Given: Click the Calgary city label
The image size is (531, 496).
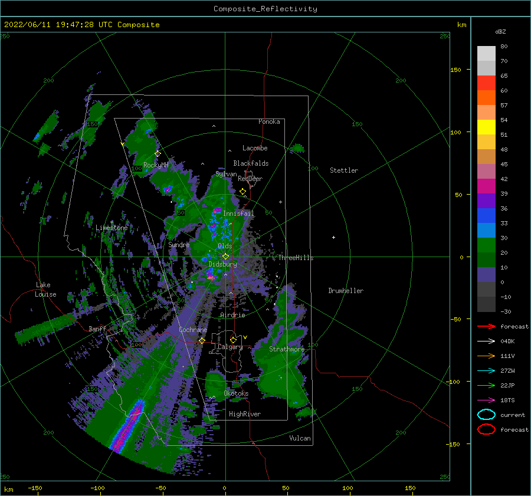Looking at the screenshot, I should (x=230, y=347).
